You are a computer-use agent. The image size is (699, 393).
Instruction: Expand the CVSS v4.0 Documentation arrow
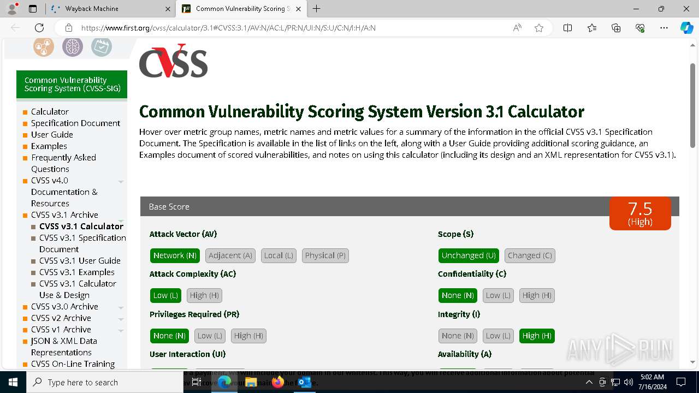coord(121,181)
